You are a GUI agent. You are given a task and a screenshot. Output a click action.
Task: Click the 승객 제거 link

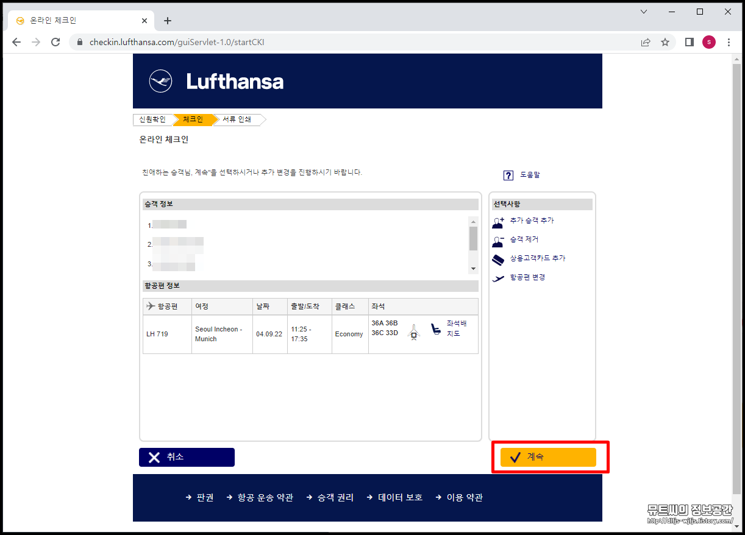click(524, 239)
